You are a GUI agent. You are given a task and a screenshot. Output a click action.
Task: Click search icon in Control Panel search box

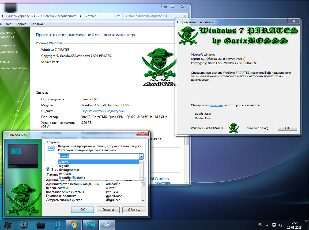[x=185, y=16]
